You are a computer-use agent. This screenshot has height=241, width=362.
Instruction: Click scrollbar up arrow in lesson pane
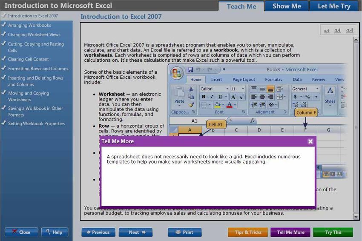click(356, 40)
